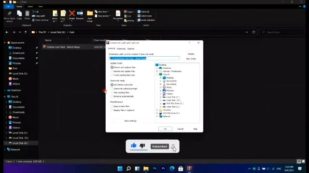This screenshot has height=173, width=309.
Task: Click History in the Open group
Action: click(x=129, y=20)
